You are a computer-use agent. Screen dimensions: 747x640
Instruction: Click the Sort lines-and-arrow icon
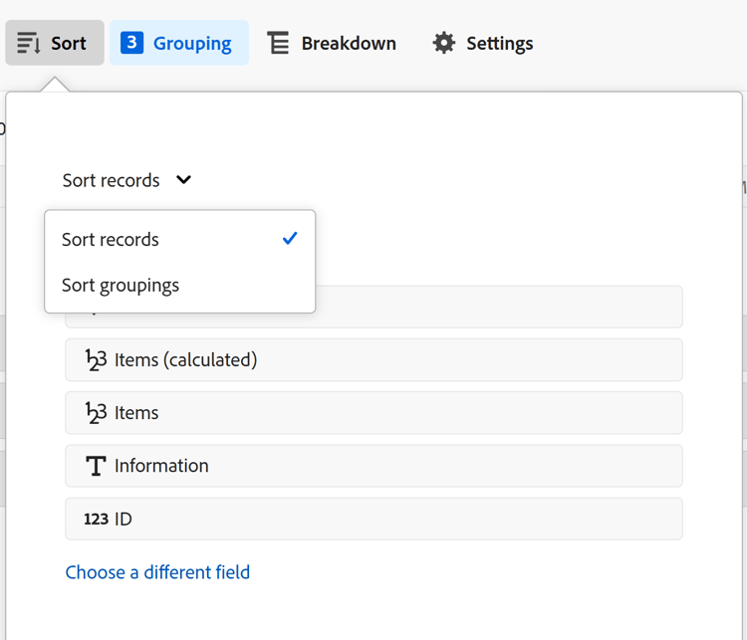pyautogui.click(x=29, y=43)
